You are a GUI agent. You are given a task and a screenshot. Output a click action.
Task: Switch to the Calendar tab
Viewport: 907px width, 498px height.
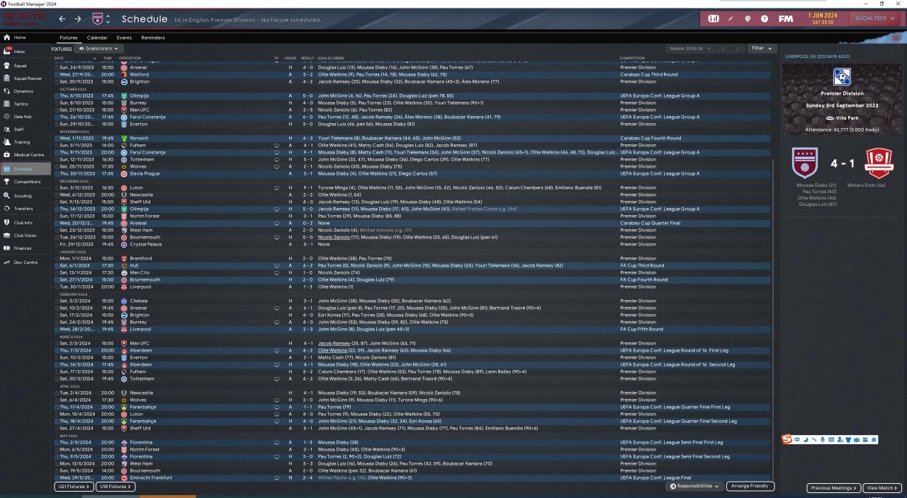(x=97, y=37)
